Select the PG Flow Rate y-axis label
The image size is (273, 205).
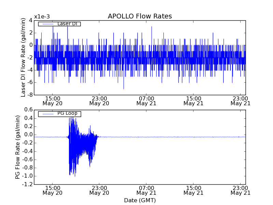pos(18,147)
